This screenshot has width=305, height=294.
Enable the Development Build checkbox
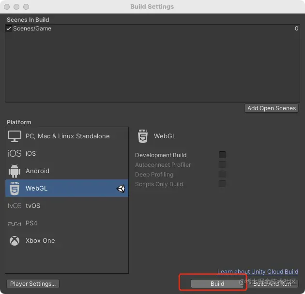[222, 155]
